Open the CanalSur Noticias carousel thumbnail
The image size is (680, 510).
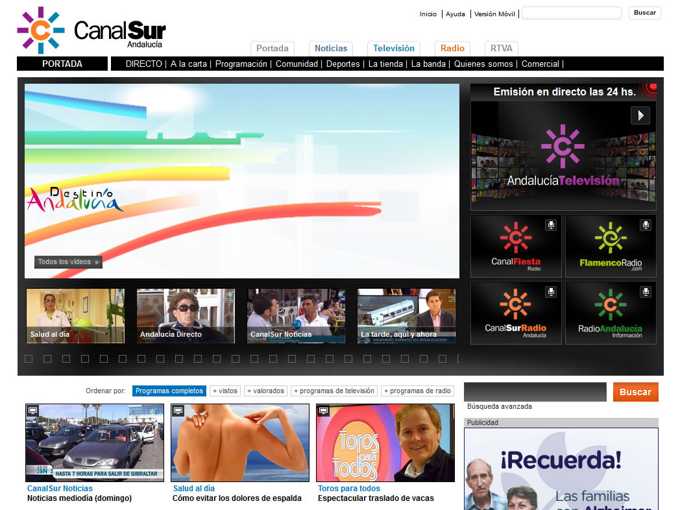click(296, 316)
